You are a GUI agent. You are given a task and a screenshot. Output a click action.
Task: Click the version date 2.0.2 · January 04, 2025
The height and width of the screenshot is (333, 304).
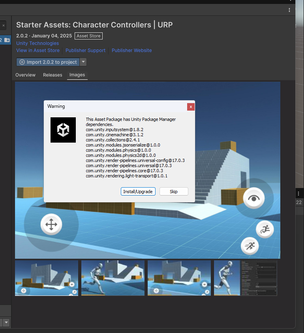coord(44,36)
